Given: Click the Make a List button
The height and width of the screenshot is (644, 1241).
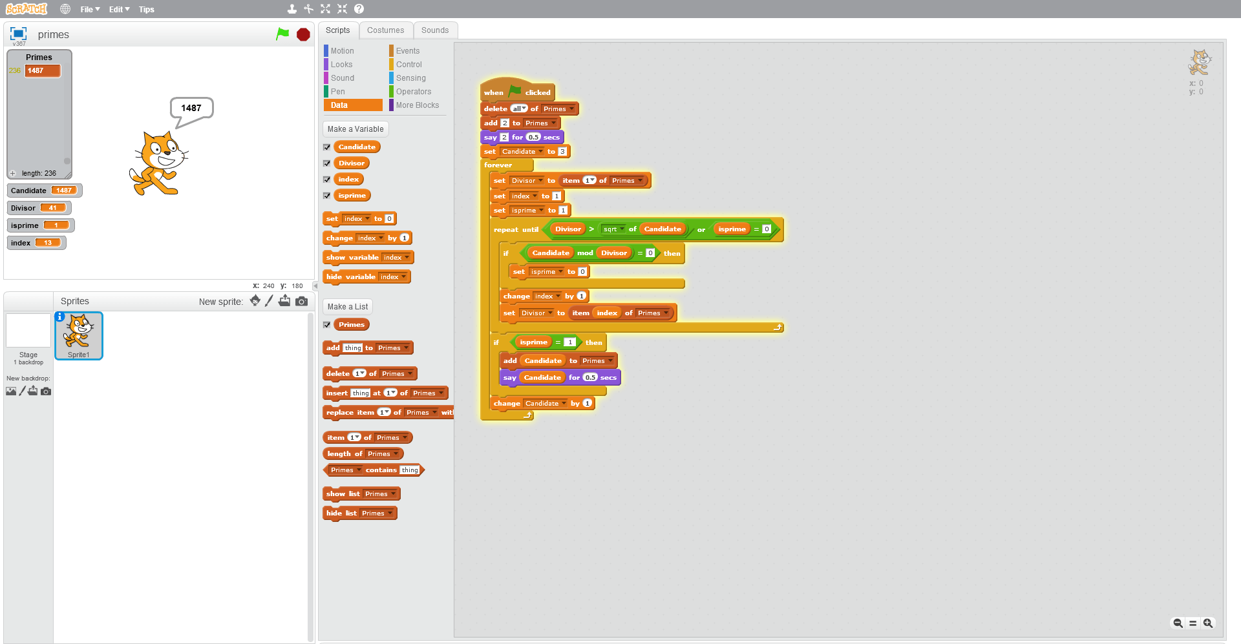Looking at the screenshot, I should click(347, 306).
